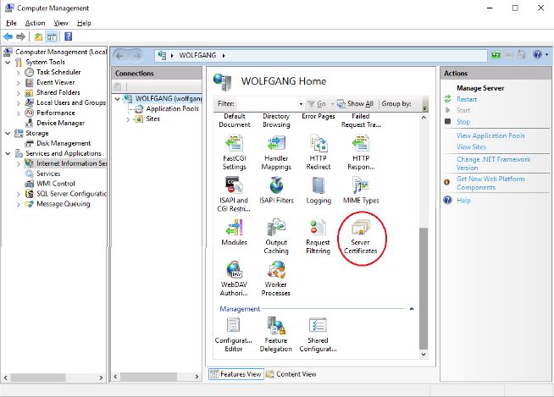Open HTTP Redirect feature
This screenshot has width=554, height=397.
[x=318, y=152]
